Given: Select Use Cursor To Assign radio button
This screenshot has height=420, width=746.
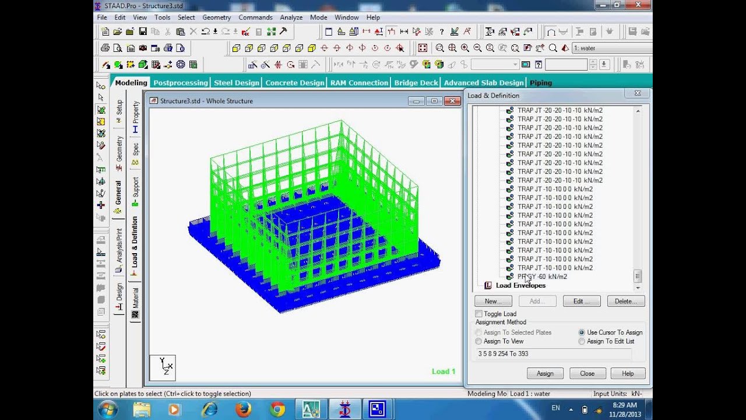Looking at the screenshot, I should (582, 332).
